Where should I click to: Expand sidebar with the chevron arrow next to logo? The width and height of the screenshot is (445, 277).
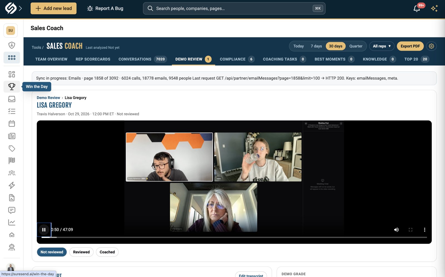(x=20, y=8)
